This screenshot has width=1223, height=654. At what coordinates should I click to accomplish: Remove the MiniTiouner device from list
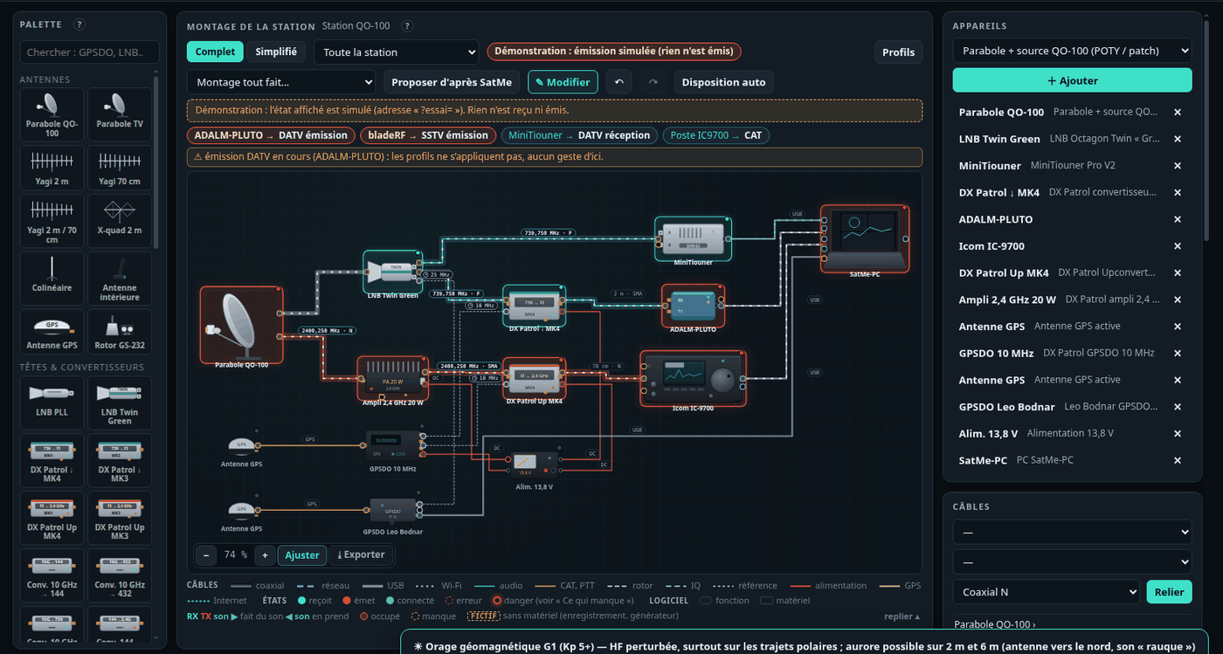[1177, 166]
